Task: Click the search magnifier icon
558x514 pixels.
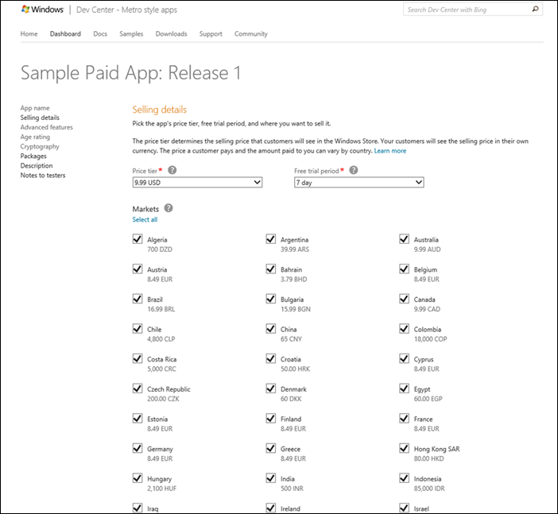Action: 536,10
